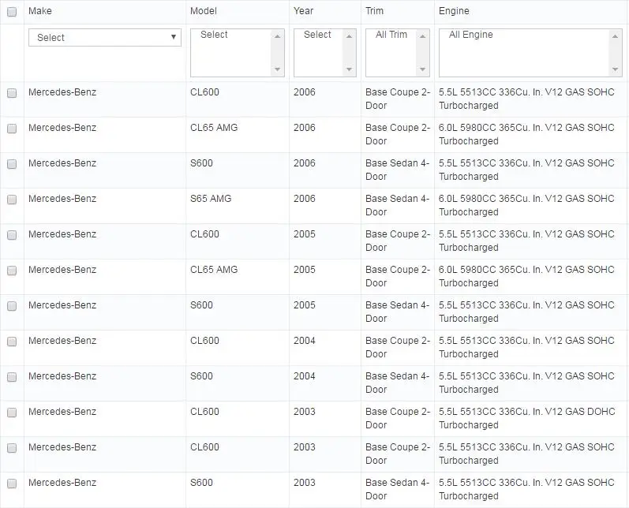Click Year list scroll down arrow

[349, 69]
